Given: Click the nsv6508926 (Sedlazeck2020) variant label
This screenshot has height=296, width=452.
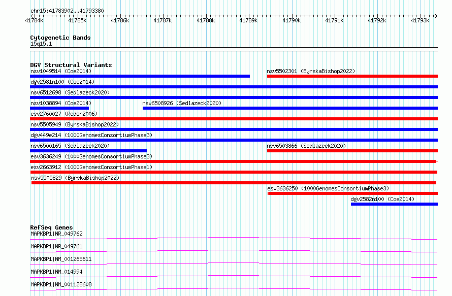Looking at the screenshot, I should point(182,103).
